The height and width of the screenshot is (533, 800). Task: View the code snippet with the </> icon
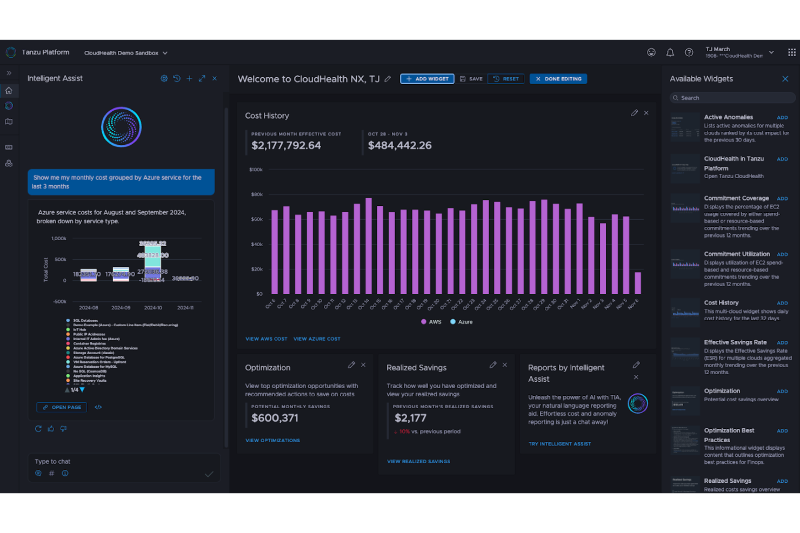coord(98,407)
